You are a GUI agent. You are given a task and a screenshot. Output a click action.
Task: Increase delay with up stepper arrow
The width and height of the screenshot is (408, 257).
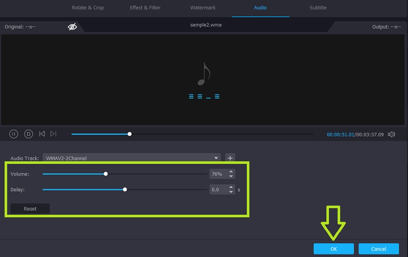coord(231,187)
